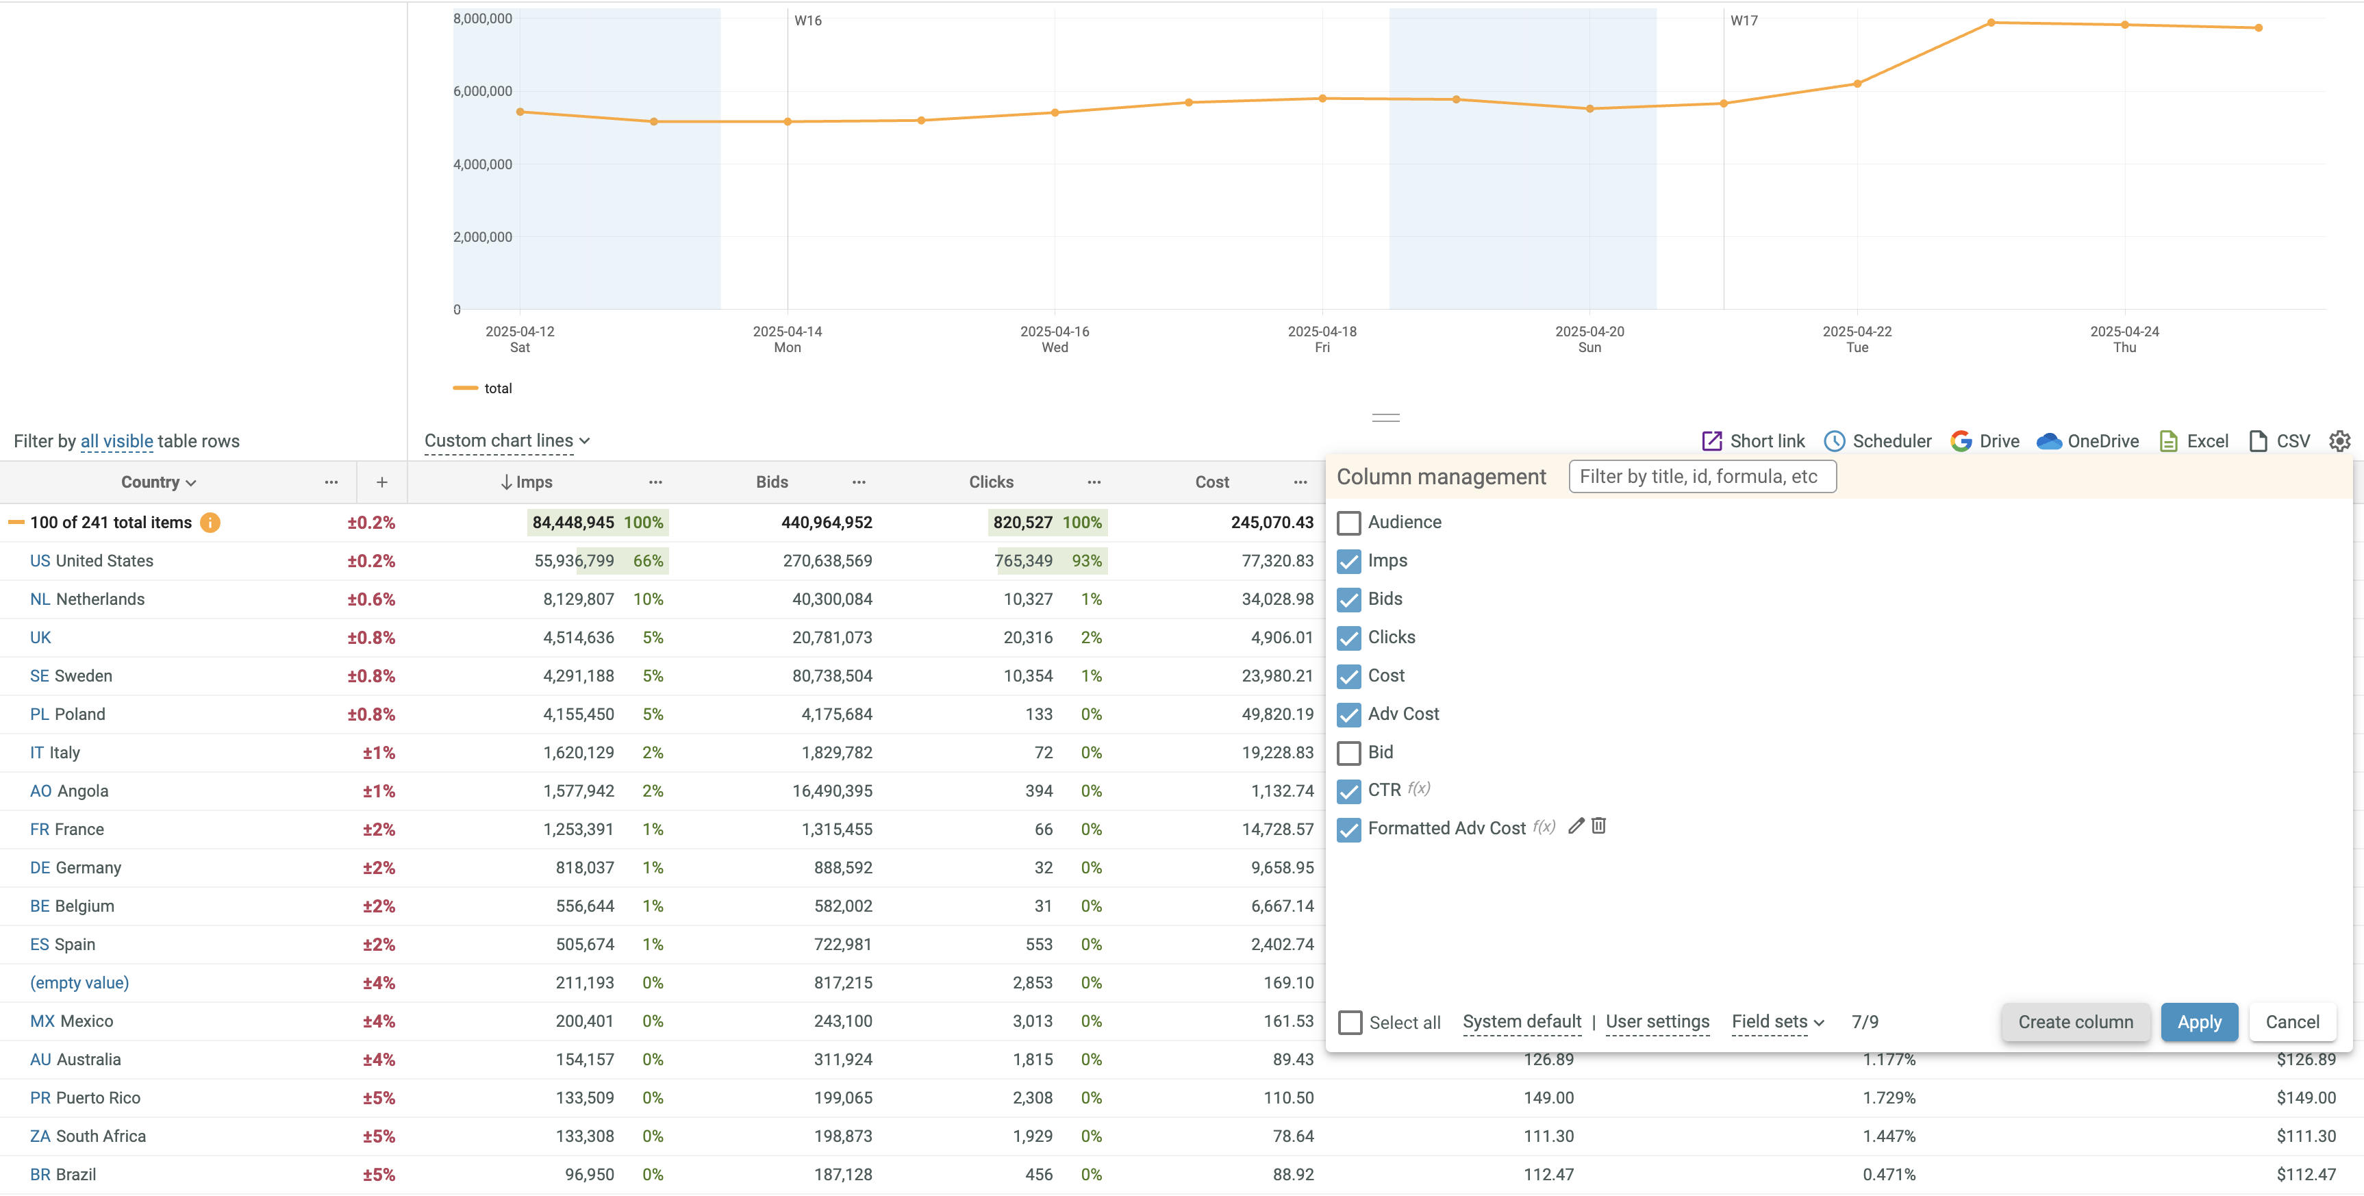This screenshot has width=2364, height=1196.
Task: Enable the Audience column checkbox
Action: pyautogui.click(x=1349, y=523)
